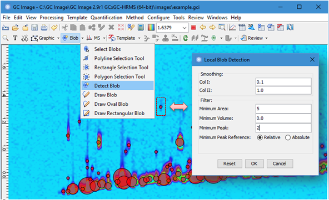Viewport: 329px width, 200px height.
Task: Open the Tools menu
Action: [x=178, y=18]
